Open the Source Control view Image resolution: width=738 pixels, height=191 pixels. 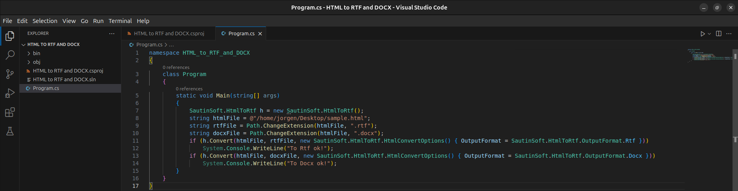tap(10, 74)
